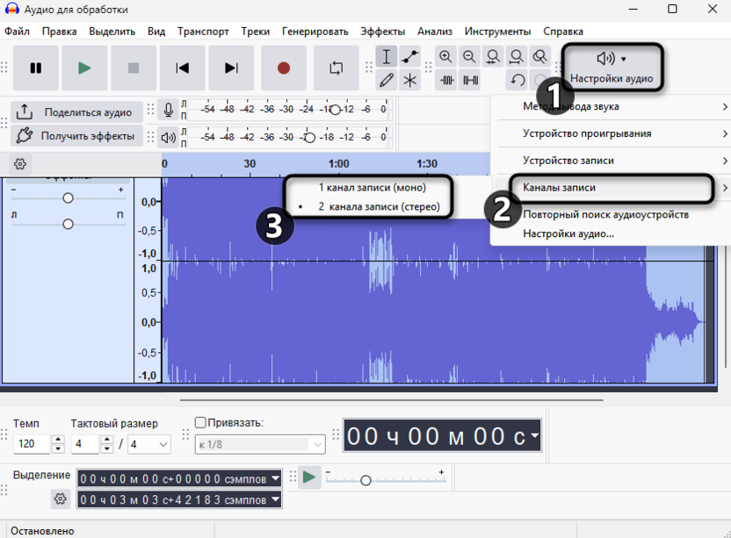Select the Draw pencil tool
This screenshot has height=538, width=731.
pyautogui.click(x=386, y=80)
